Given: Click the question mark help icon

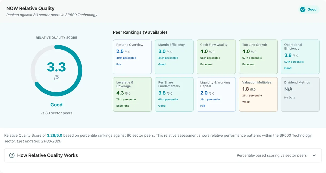Looking at the screenshot, I should point(12,155).
